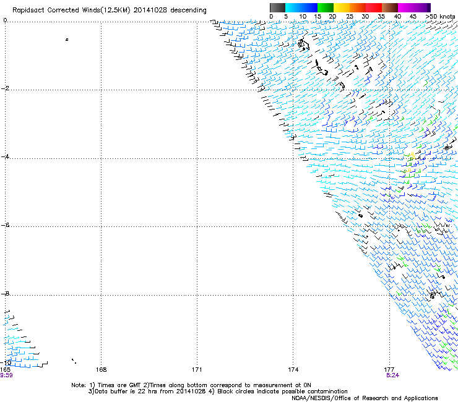Click latitude label -8
The image size is (458, 402).
point(5,293)
